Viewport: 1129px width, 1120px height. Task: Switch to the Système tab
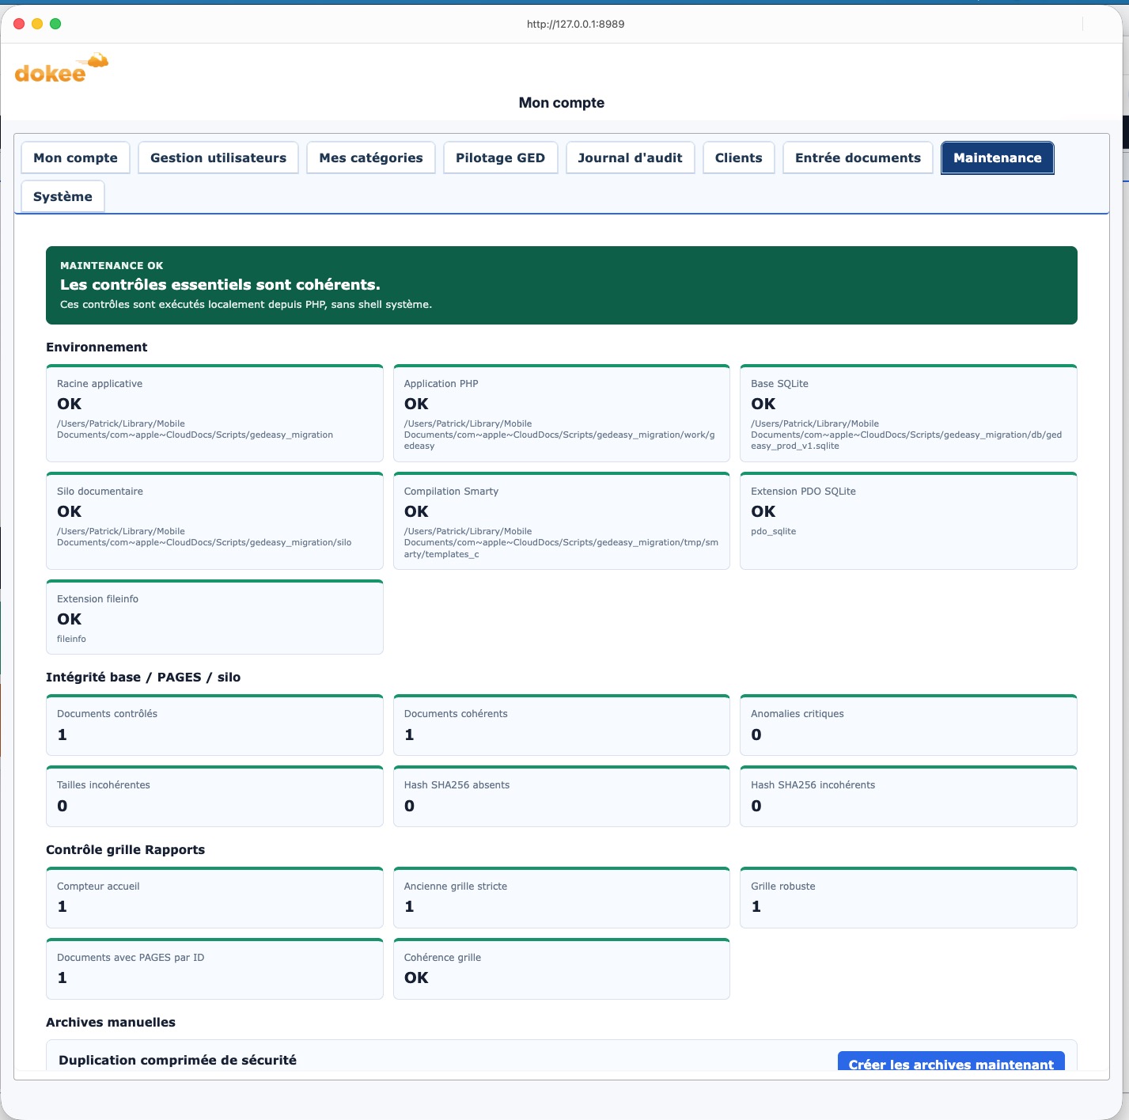click(63, 196)
